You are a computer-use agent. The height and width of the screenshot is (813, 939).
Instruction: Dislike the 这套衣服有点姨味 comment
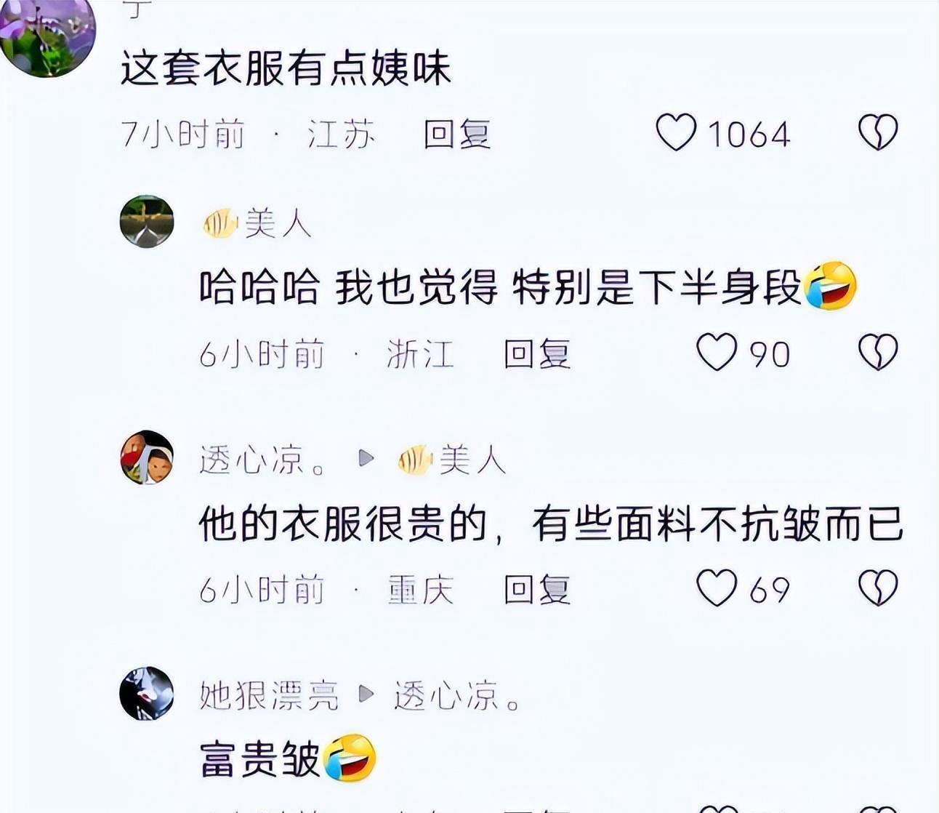878,133
